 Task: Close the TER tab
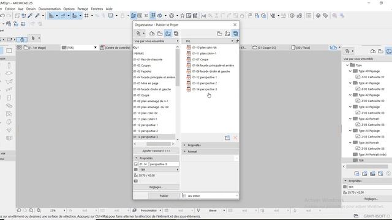point(96,48)
